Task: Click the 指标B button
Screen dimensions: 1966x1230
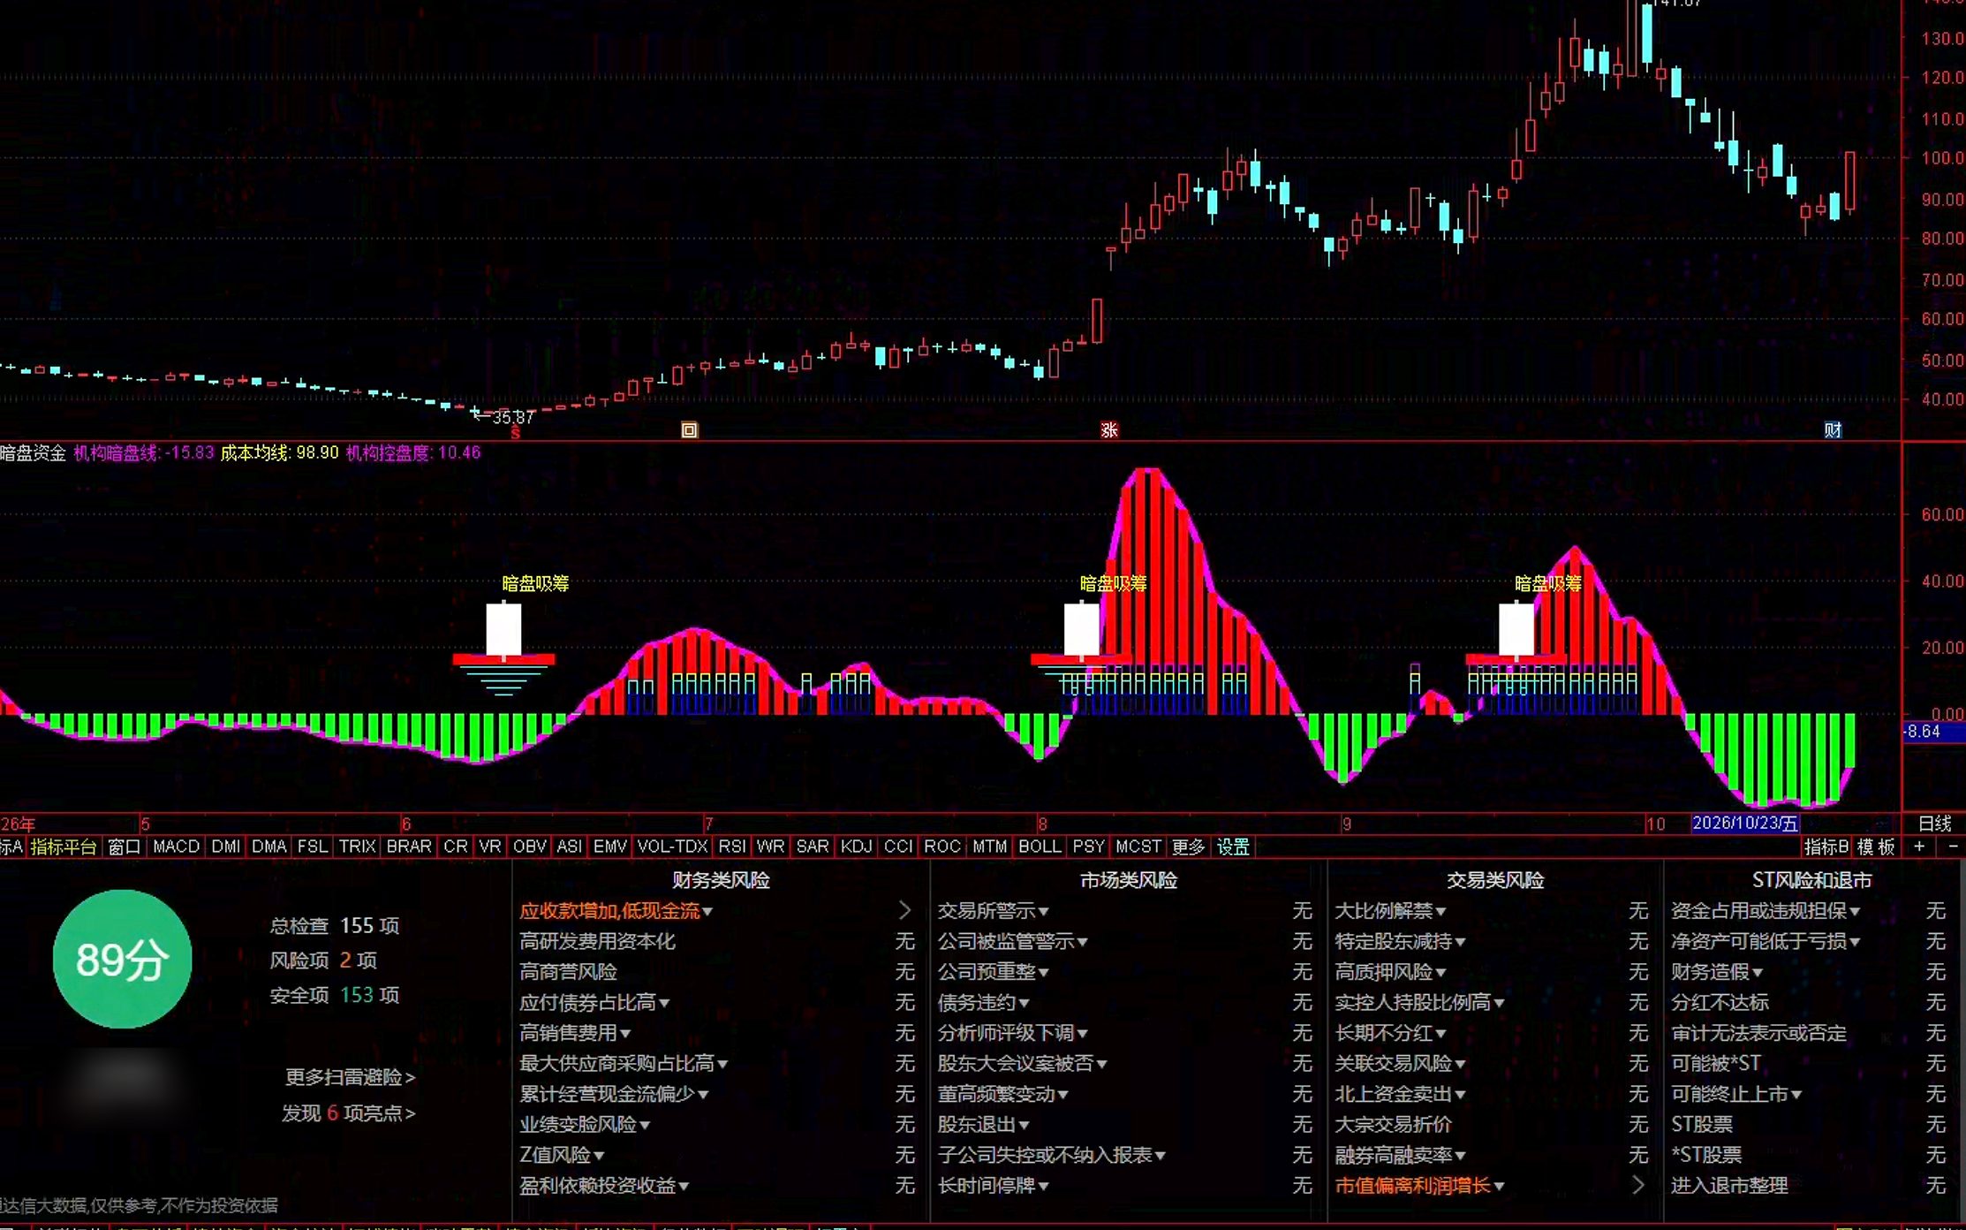Action: click(x=1826, y=847)
